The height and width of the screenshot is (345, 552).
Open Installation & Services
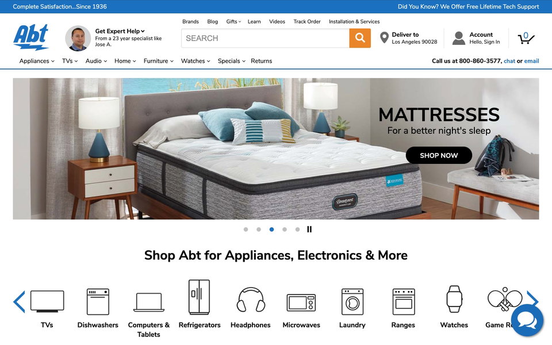pos(354,21)
